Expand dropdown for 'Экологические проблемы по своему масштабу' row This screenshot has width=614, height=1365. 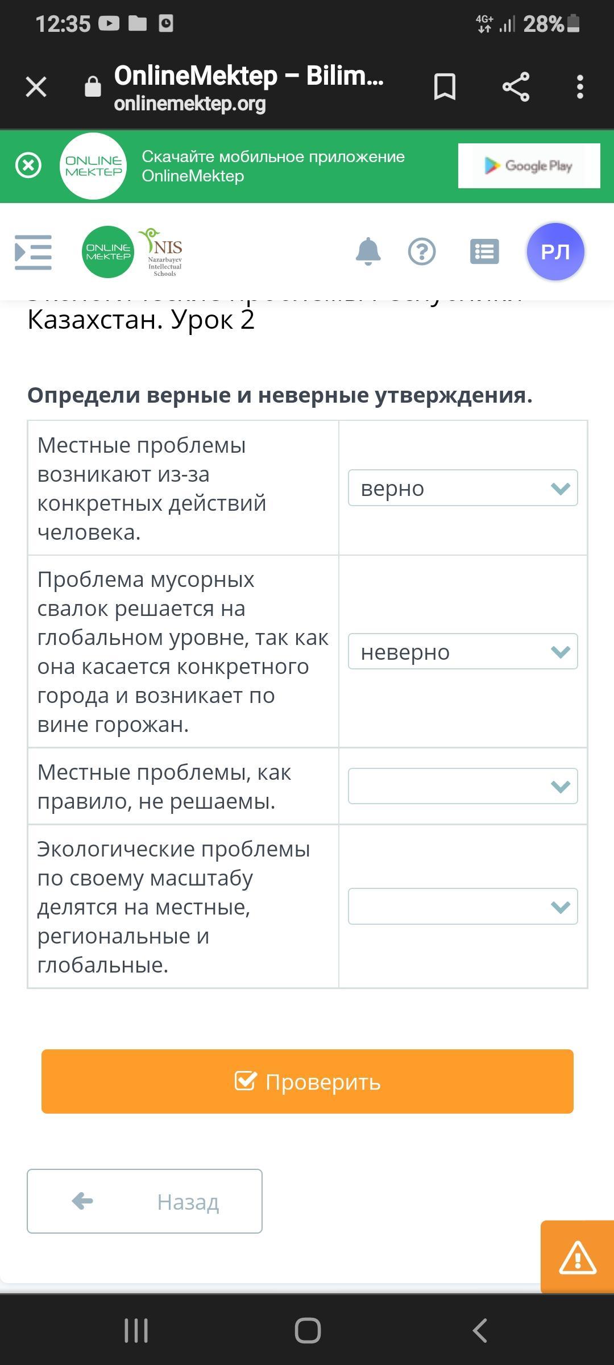pos(463,907)
